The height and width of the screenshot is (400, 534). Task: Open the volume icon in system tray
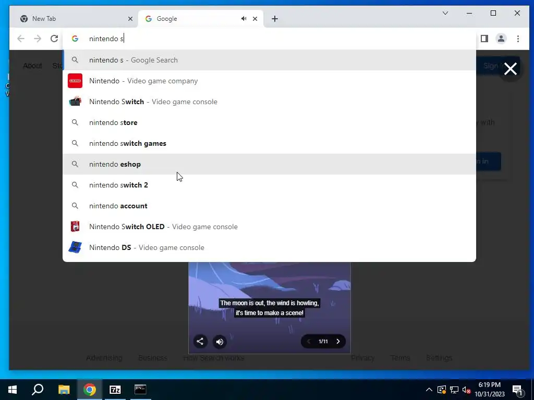point(467,390)
